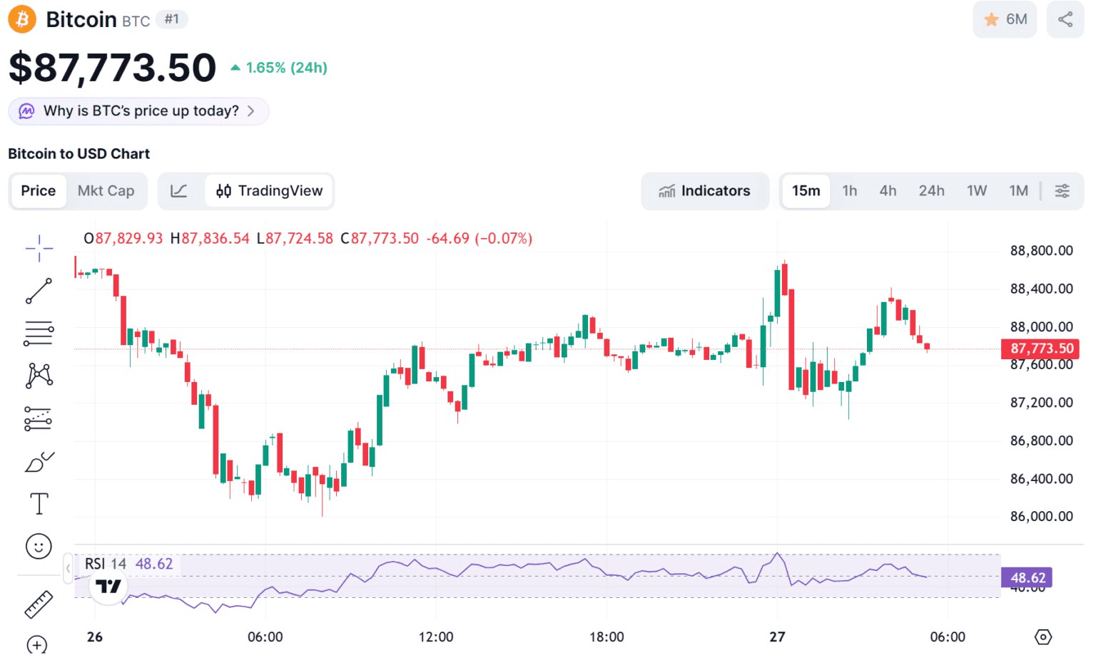This screenshot has width=1096, height=665.
Task: Select the 1h timeframe tab
Action: tap(849, 191)
